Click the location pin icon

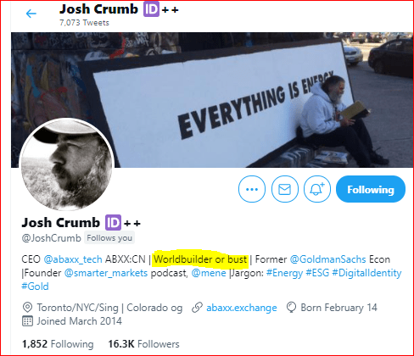[27, 308]
